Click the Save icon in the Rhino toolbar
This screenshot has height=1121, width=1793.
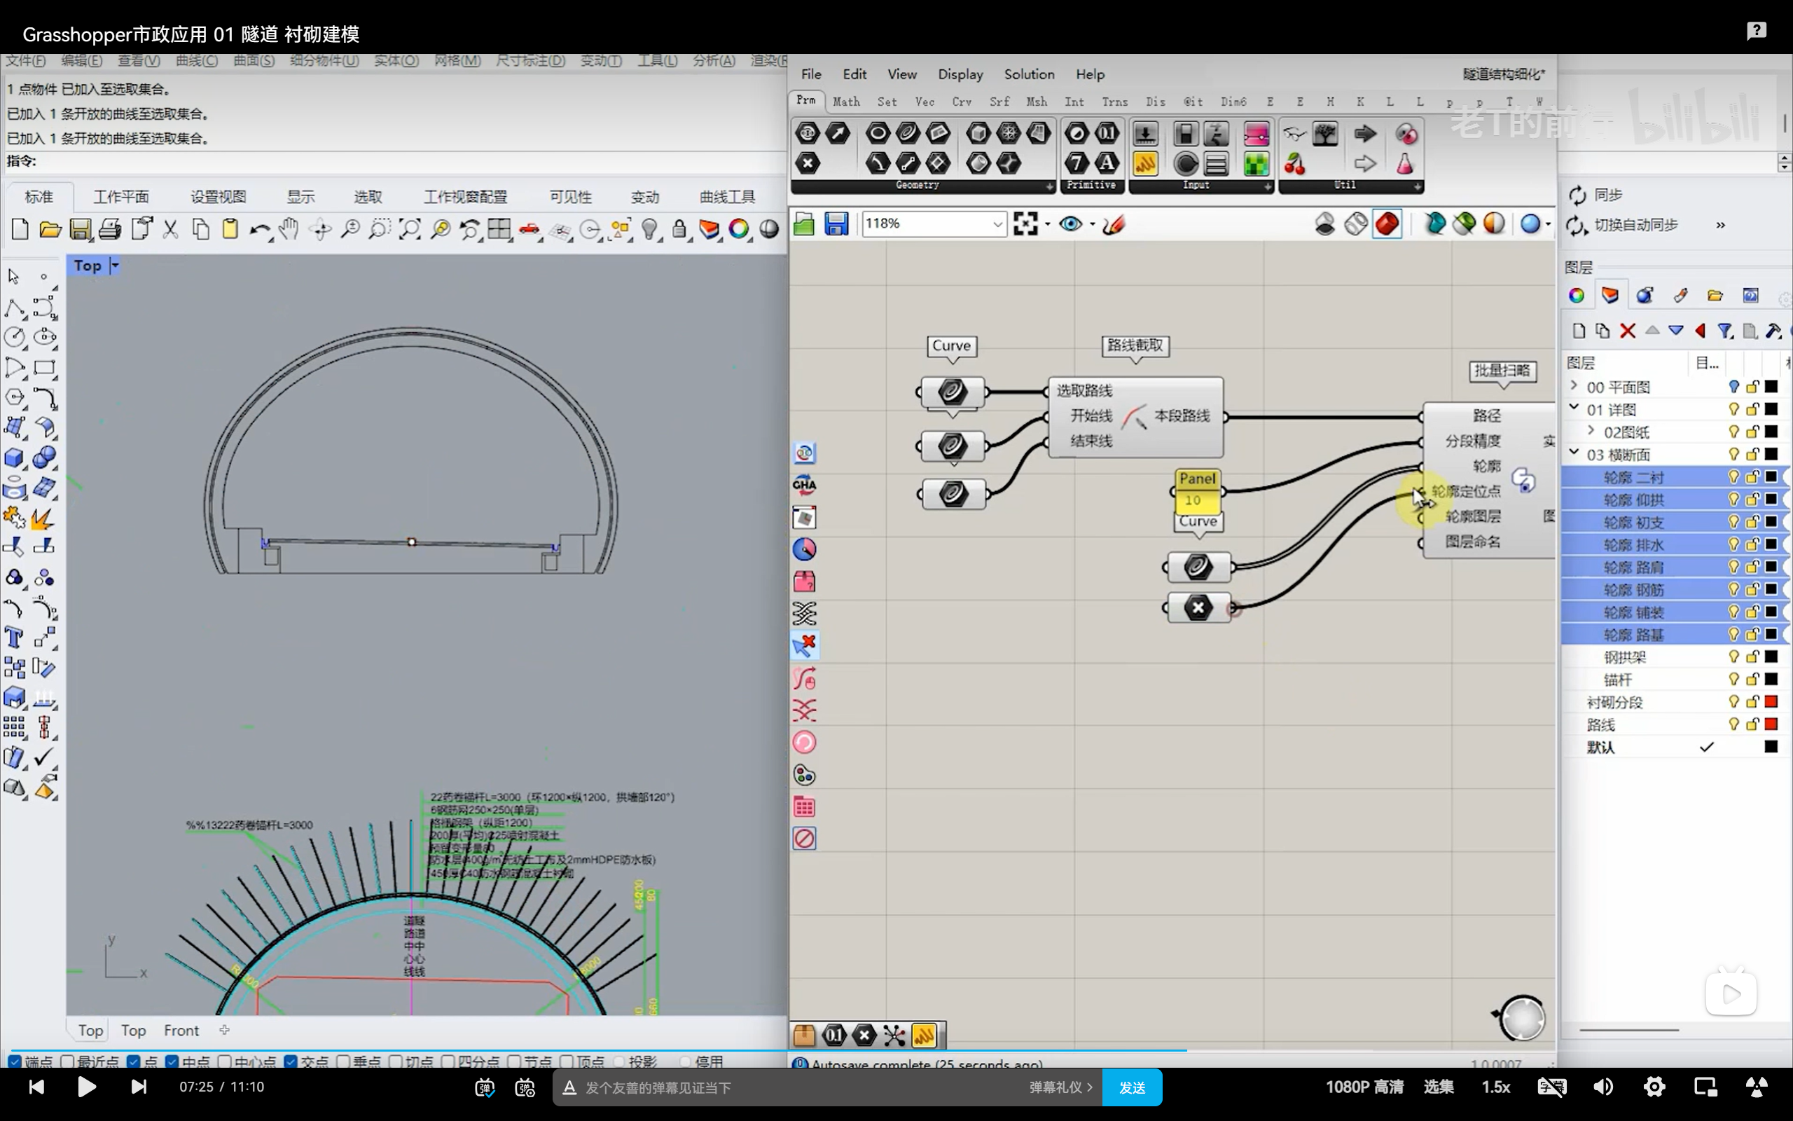point(80,229)
